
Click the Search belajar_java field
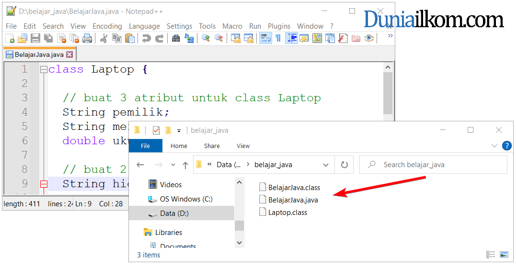tap(433, 165)
